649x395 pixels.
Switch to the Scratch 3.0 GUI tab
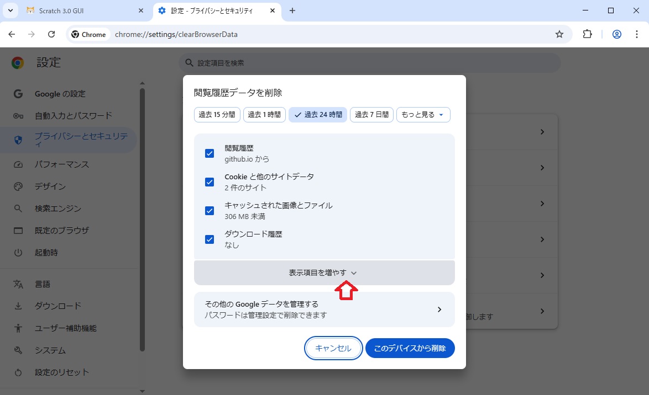pyautogui.click(x=83, y=10)
